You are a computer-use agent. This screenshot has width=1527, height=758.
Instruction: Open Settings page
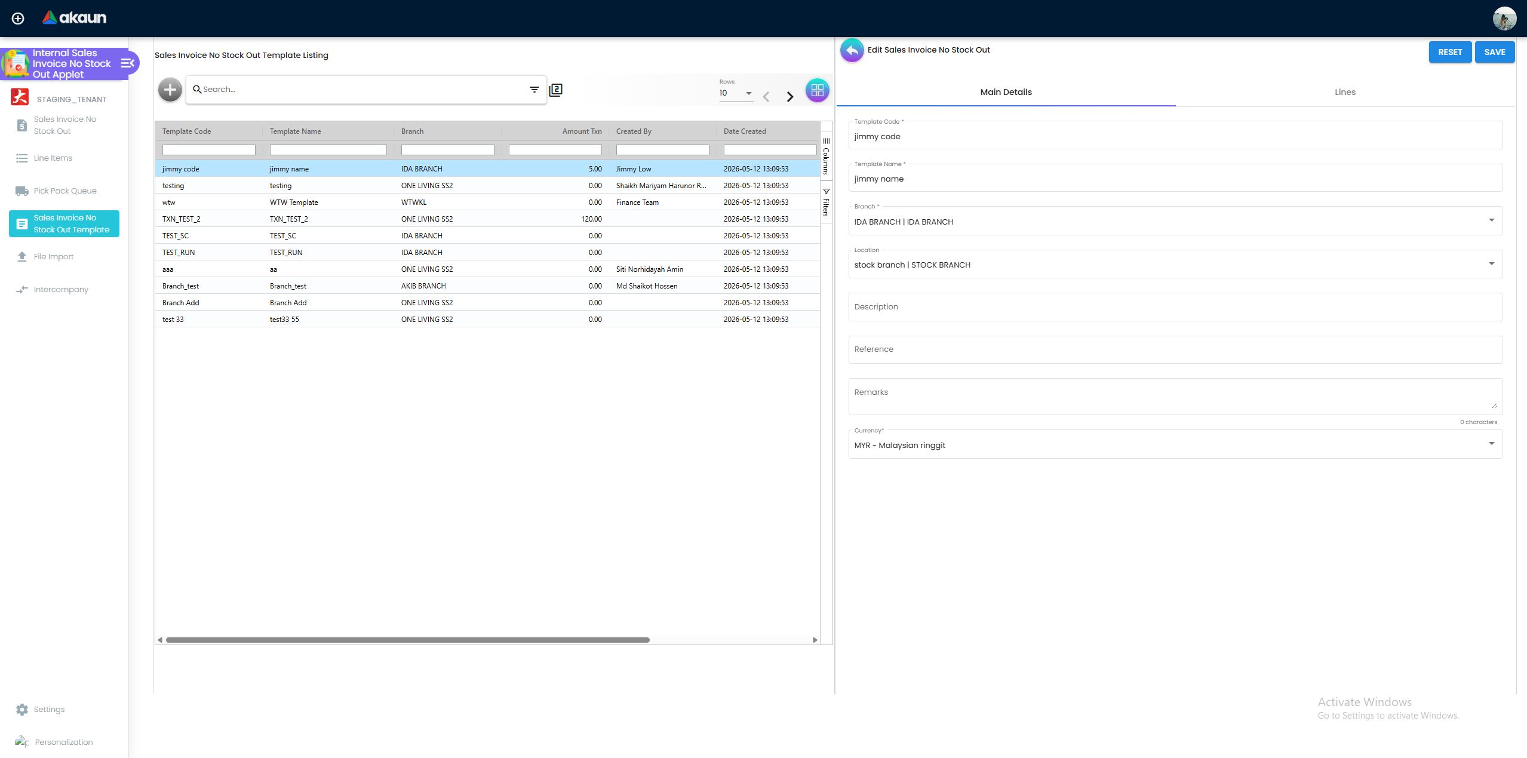pyautogui.click(x=64, y=710)
